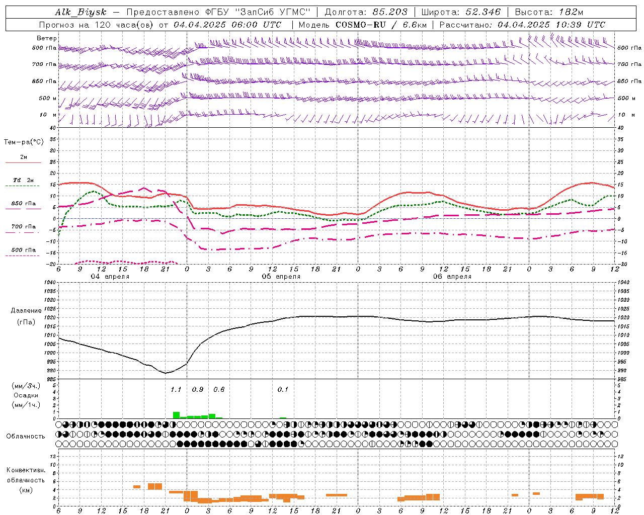This screenshot has height=515, width=644.
Task: Click the 'Ветер' wind section label
Action: point(47,38)
